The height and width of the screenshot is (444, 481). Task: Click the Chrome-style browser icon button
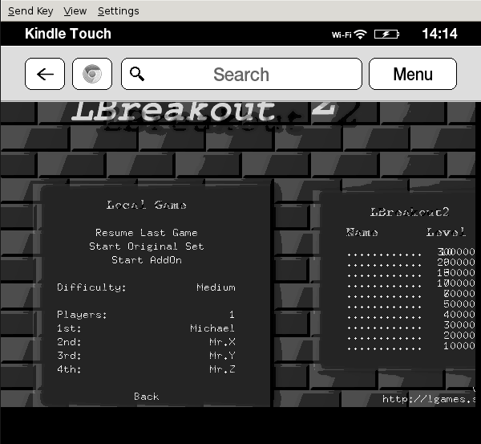92,74
